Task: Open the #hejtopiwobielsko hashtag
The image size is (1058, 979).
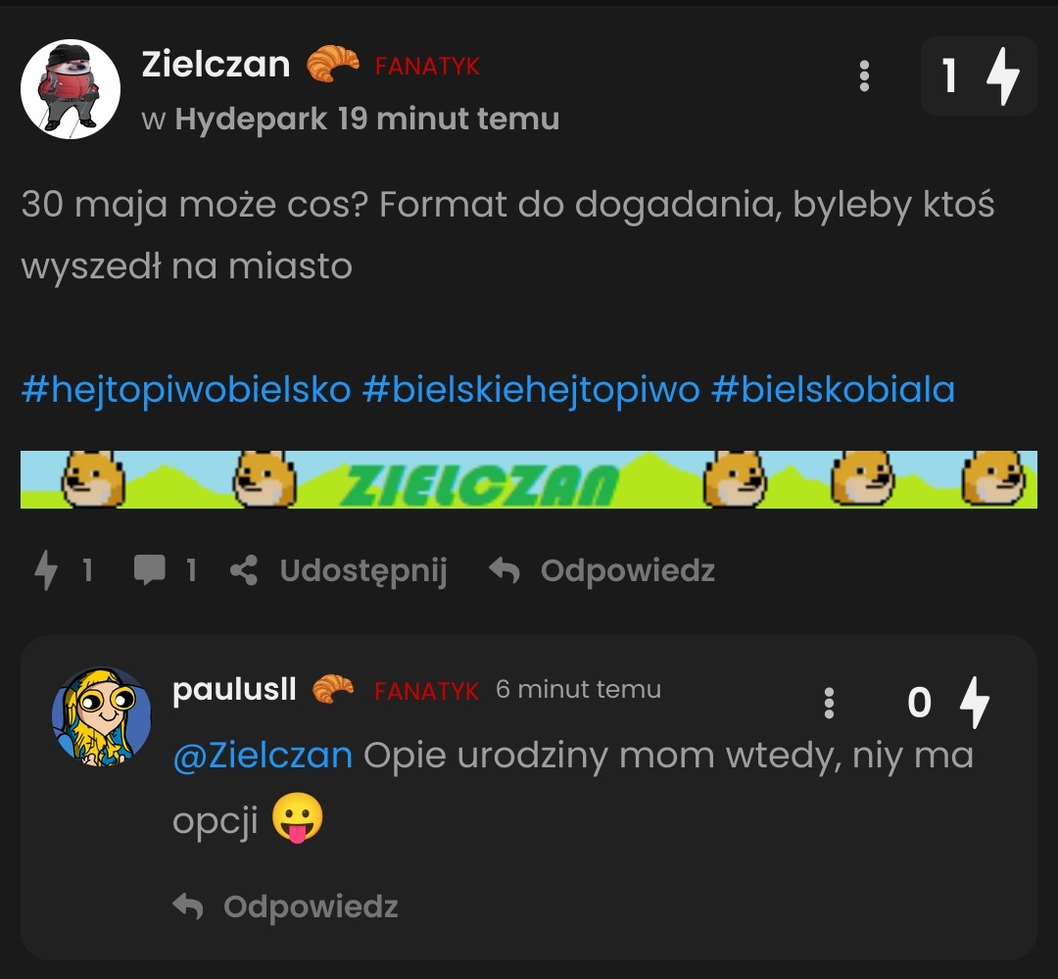Action: coord(185,390)
